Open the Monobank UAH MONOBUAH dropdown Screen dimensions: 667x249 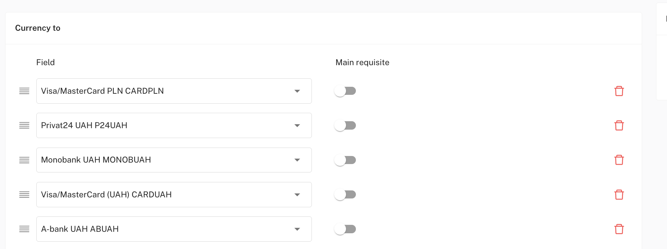click(174, 160)
